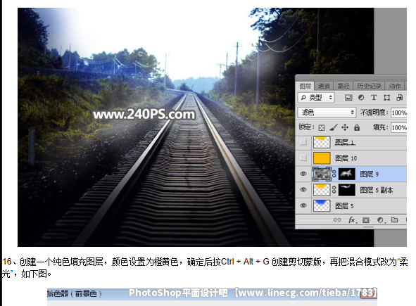Click mask link icon on 图层 9
416x306 pixels.
tap(334, 174)
